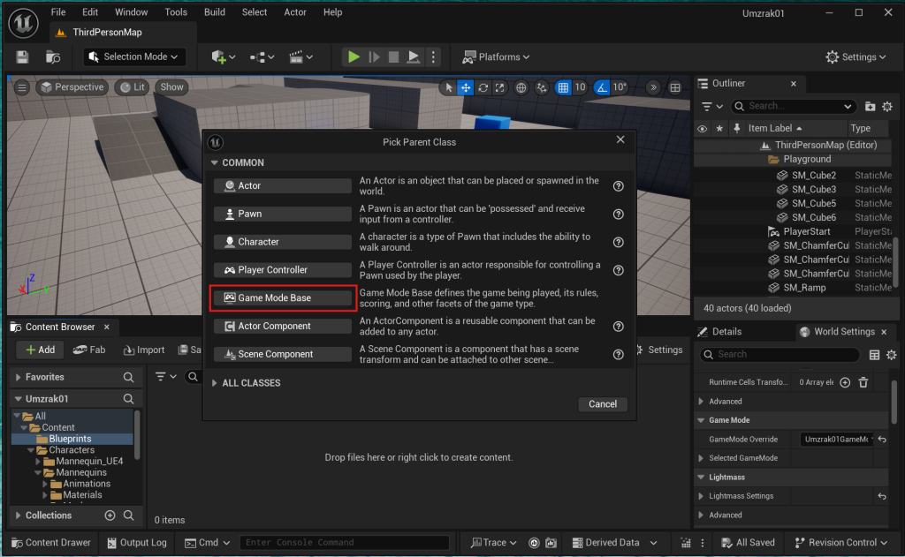The height and width of the screenshot is (557, 905).
Task: Open the help icon for the Pawn class
Action: click(618, 215)
